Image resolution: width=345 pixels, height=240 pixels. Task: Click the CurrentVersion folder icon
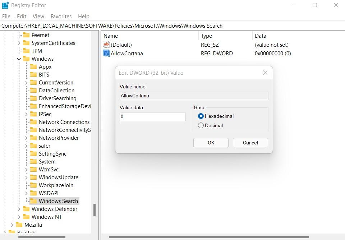pyautogui.click(x=33, y=83)
